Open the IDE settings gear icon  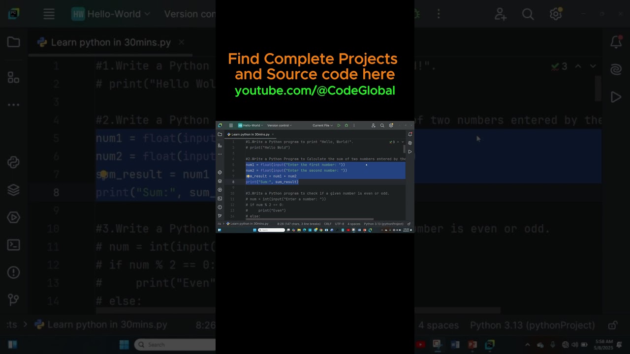pos(391,125)
